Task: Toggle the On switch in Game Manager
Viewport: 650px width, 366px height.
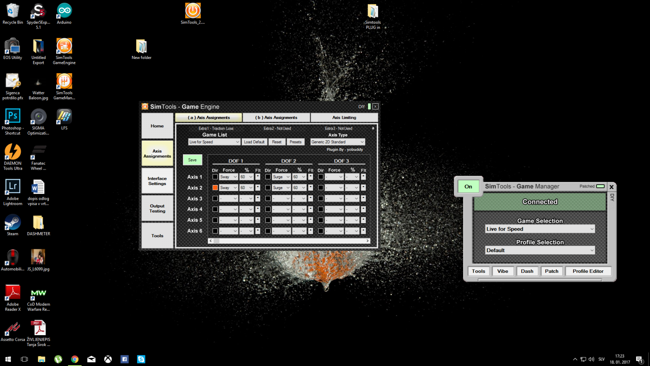Action: (x=468, y=187)
